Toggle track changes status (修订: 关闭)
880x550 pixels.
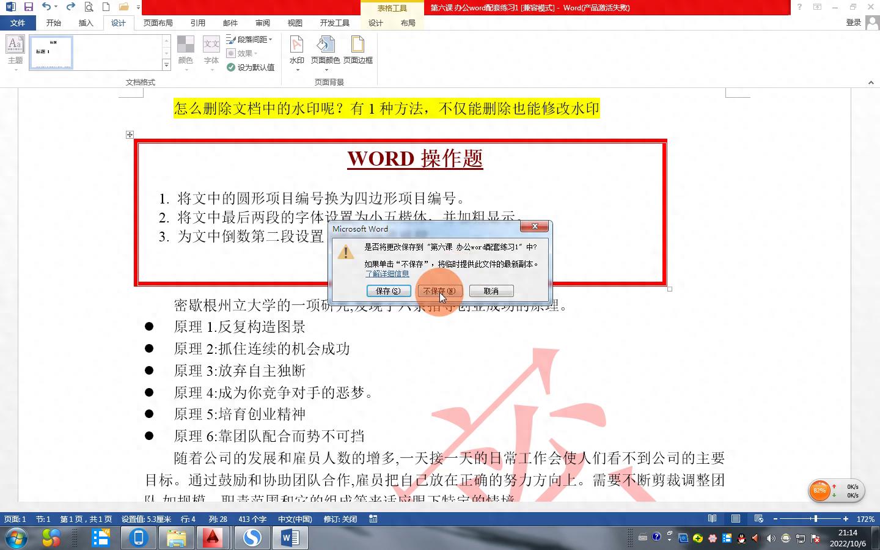coord(340,519)
